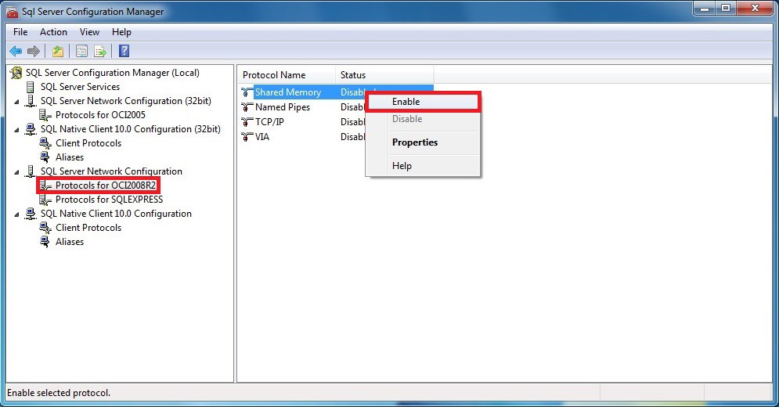
Task: Click the VIA protocol icon
Action: [247, 137]
